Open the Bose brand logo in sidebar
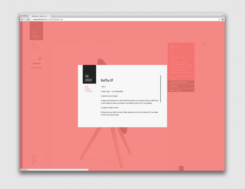245x189 pixels. click(x=36, y=64)
